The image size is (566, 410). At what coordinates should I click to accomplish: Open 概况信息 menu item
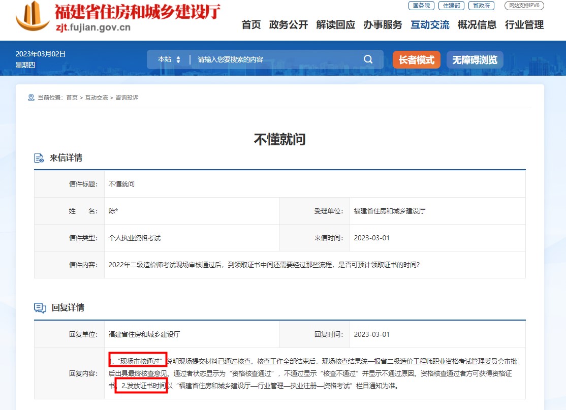point(477,25)
